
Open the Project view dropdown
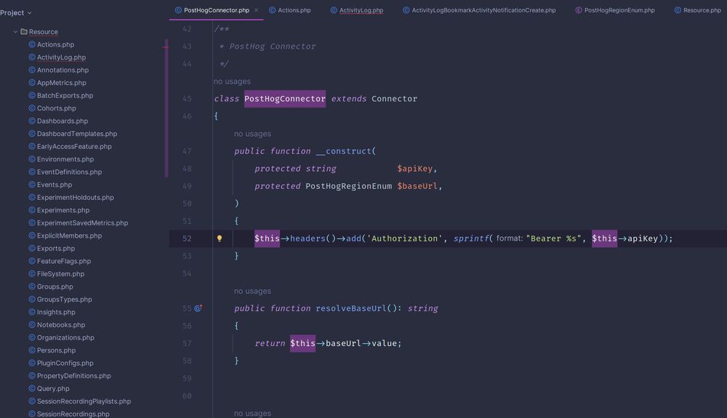coord(16,13)
